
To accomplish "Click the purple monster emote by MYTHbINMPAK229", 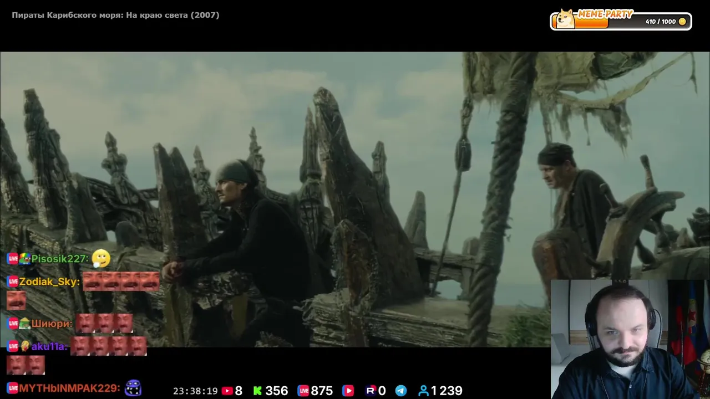I will pyautogui.click(x=133, y=388).
